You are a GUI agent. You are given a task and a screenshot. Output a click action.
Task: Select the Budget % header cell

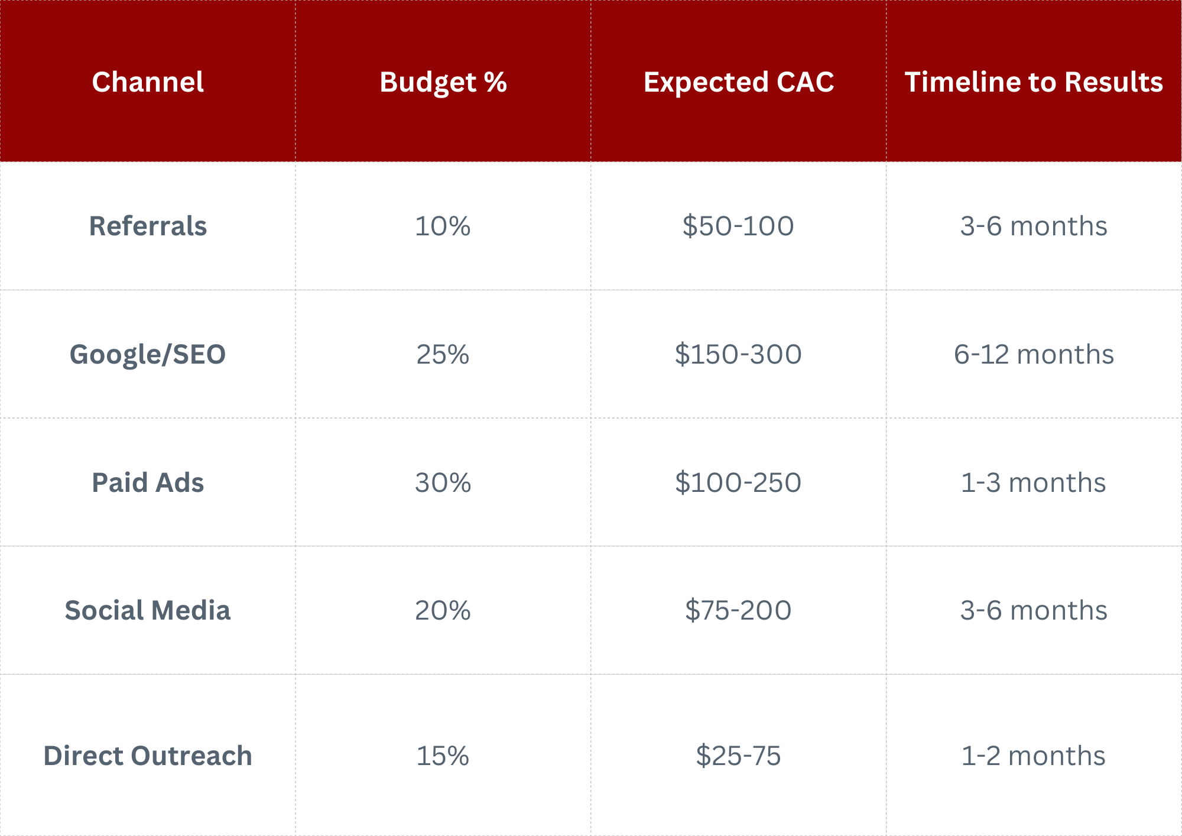(x=443, y=82)
